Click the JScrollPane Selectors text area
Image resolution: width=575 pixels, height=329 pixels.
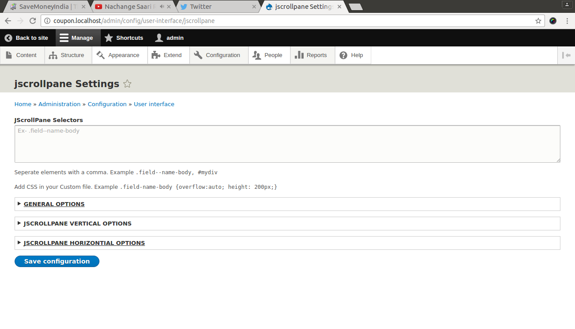pyautogui.click(x=287, y=144)
